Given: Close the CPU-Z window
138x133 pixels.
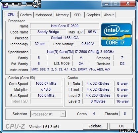Looking at the screenshot, I should point(128,4).
